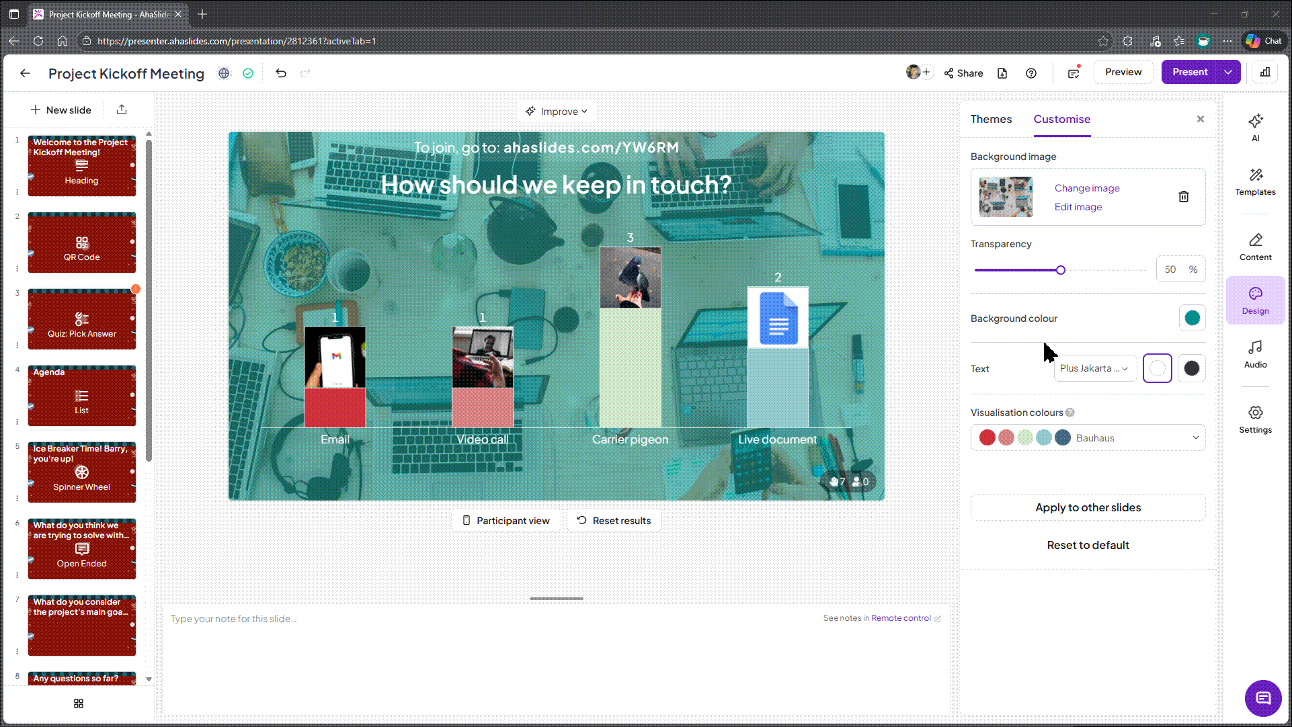Delete background image with trash icon
The height and width of the screenshot is (727, 1292).
1183,196
